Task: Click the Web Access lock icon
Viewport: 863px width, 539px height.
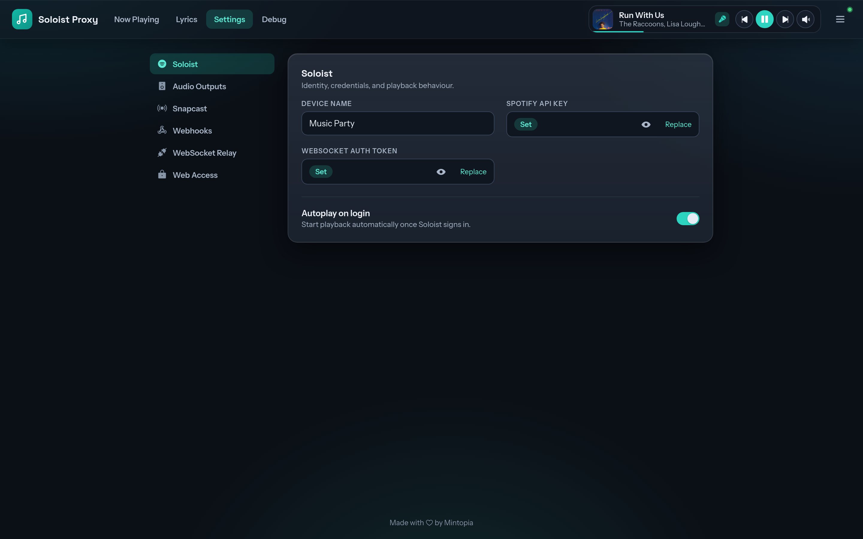Action: pyautogui.click(x=162, y=175)
